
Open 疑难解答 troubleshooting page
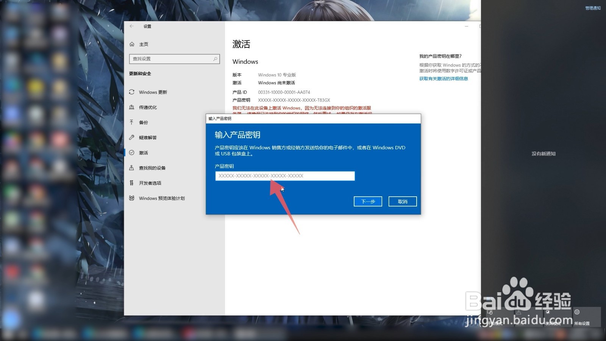pyautogui.click(x=174, y=138)
